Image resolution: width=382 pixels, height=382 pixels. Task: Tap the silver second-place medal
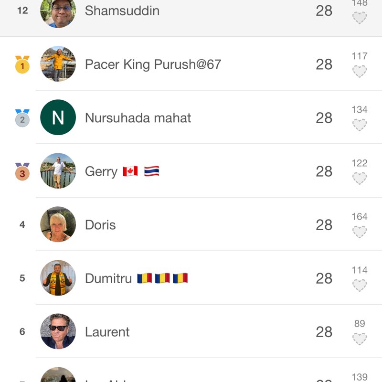pyautogui.click(x=22, y=118)
